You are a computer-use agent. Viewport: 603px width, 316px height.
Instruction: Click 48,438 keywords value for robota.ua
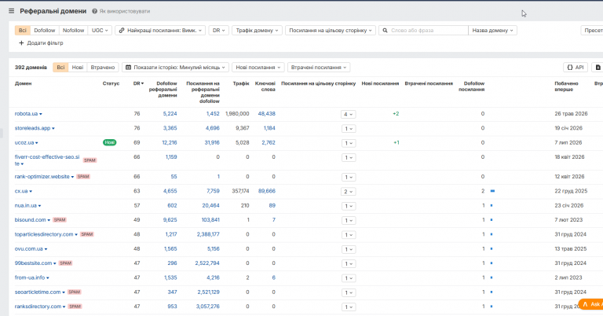(266, 114)
